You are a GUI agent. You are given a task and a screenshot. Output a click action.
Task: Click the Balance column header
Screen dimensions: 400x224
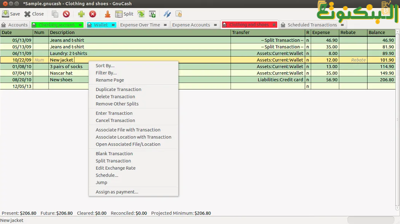[x=381, y=32]
